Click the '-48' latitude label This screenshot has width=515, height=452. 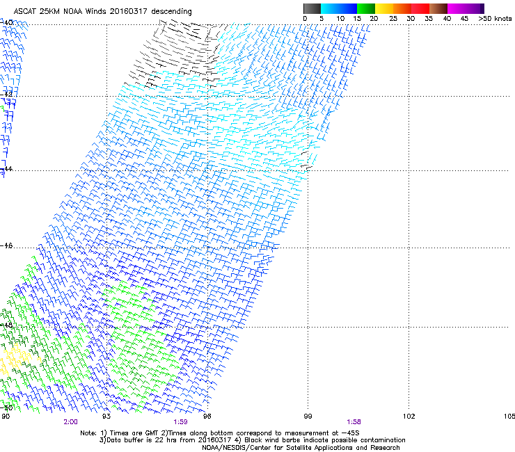[x=6, y=325]
